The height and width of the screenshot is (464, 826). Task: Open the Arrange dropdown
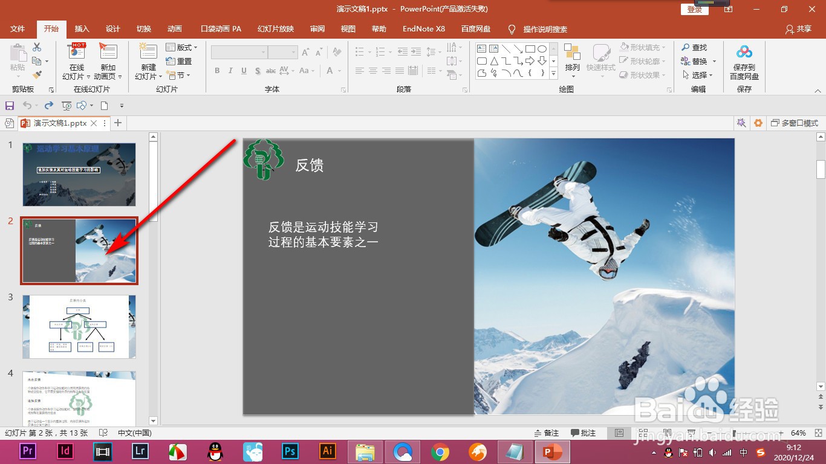[x=572, y=62]
